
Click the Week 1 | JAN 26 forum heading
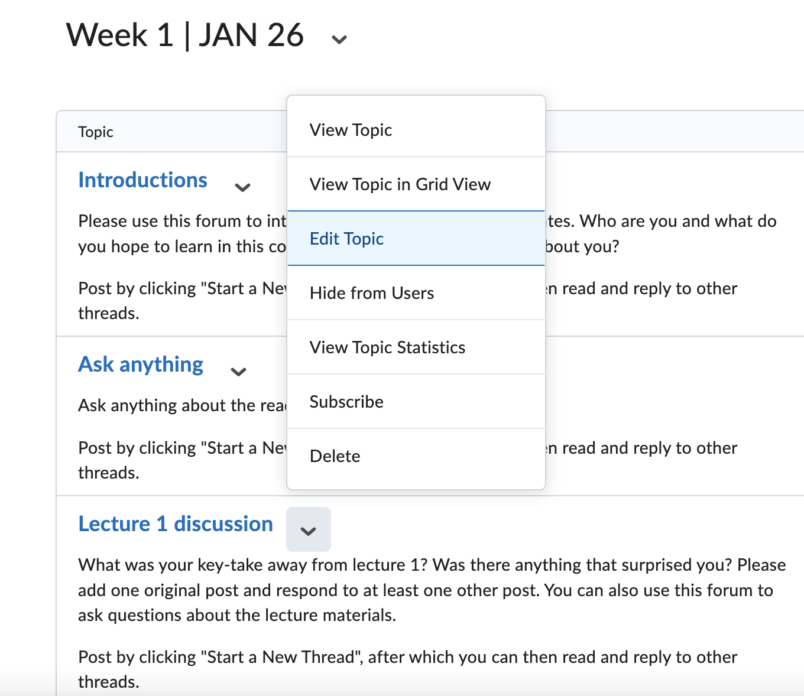(x=184, y=35)
